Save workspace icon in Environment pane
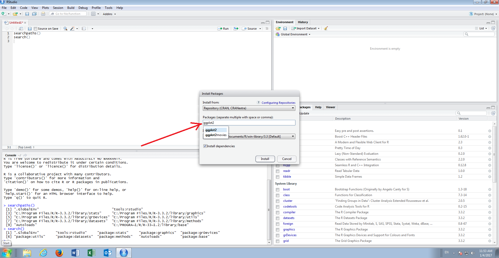The width and height of the screenshot is (499, 258). click(x=285, y=28)
